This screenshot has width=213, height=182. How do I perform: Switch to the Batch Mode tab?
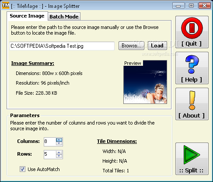(x=64, y=17)
